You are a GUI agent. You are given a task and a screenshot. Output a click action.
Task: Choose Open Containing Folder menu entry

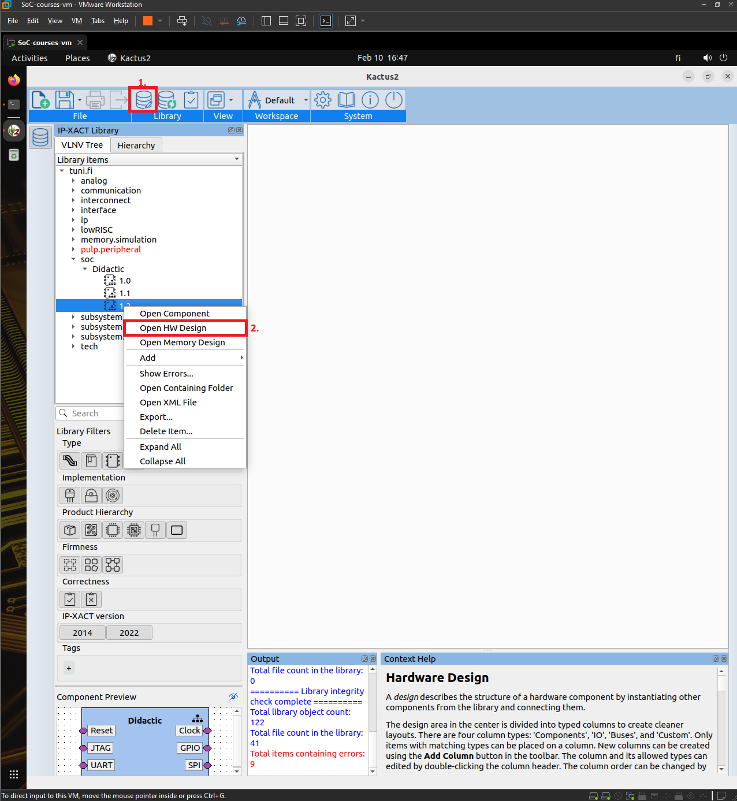pyautogui.click(x=186, y=388)
